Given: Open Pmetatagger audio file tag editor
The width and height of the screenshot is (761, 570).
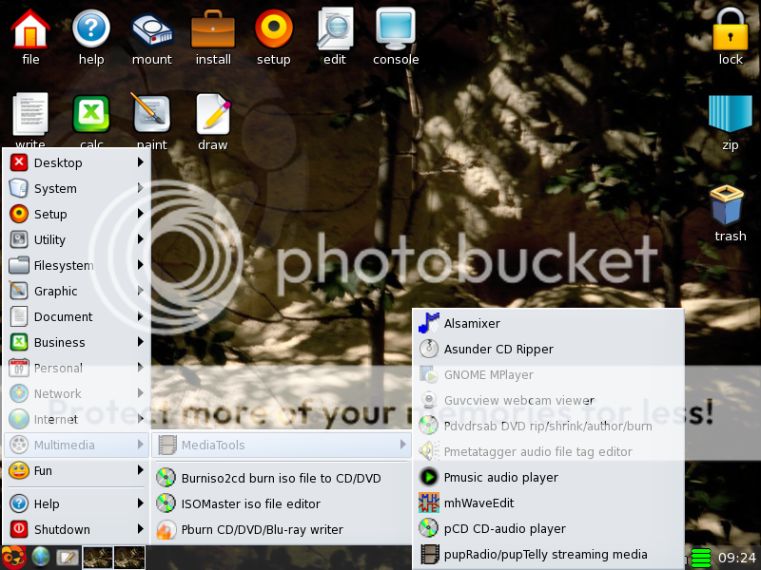Looking at the screenshot, I should (x=549, y=452).
